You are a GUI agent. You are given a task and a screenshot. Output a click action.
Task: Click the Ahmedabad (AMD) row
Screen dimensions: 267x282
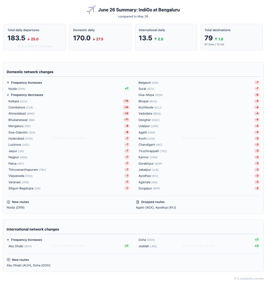tap(69, 113)
